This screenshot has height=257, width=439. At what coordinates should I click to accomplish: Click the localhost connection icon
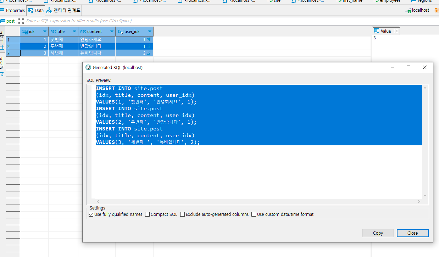tap(408, 11)
